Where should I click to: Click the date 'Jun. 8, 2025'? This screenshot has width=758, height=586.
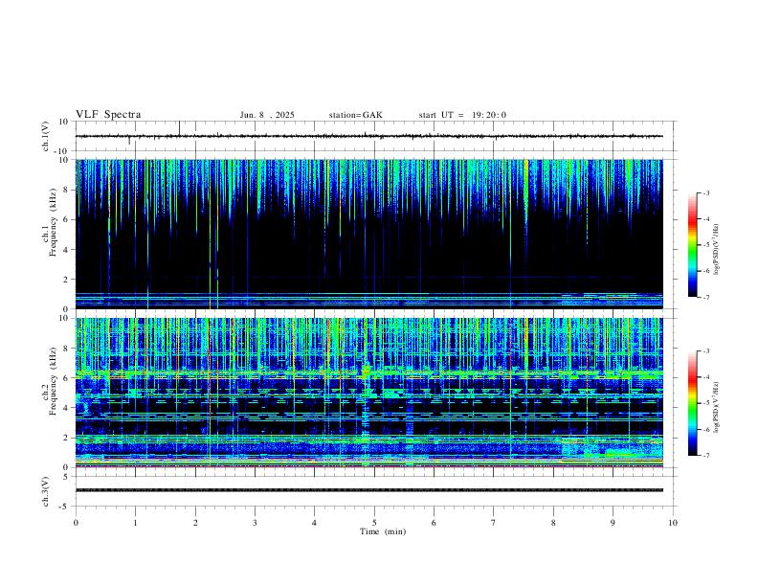click(x=267, y=115)
